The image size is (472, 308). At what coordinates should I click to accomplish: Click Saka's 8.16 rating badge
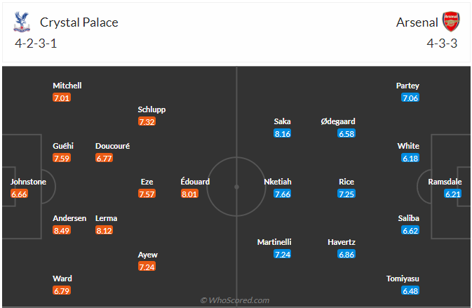click(x=283, y=133)
